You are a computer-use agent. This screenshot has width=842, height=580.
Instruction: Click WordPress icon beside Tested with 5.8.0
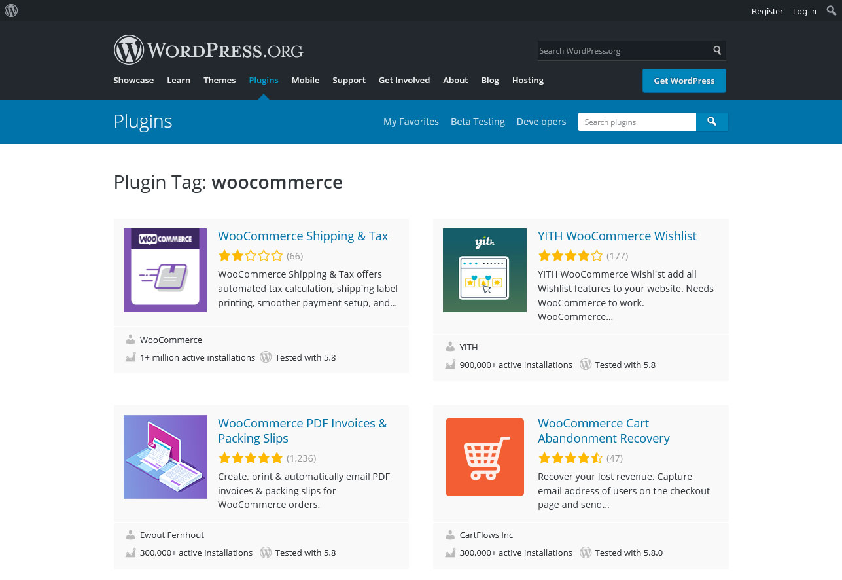point(586,553)
